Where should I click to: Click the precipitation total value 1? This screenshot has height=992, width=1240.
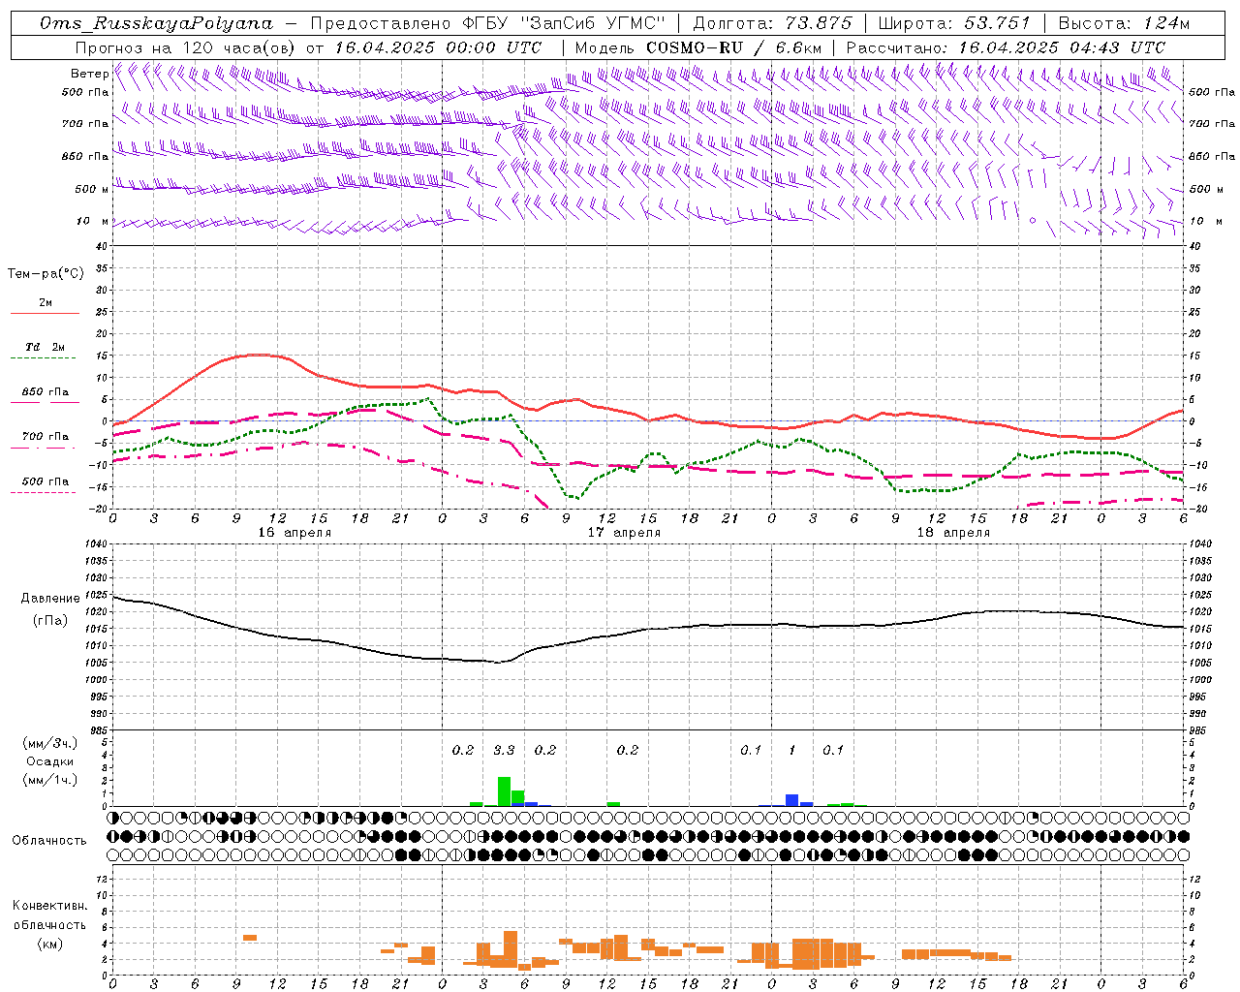tap(791, 750)
